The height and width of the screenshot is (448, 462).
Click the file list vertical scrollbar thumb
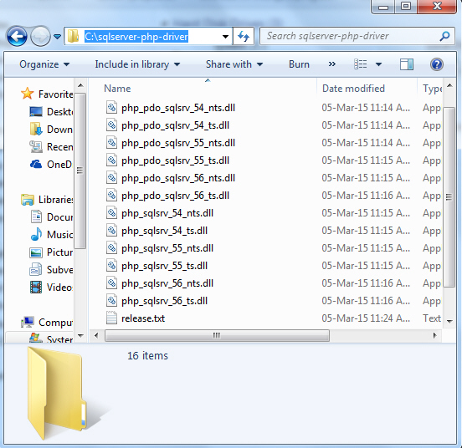[x=449, y=196]
